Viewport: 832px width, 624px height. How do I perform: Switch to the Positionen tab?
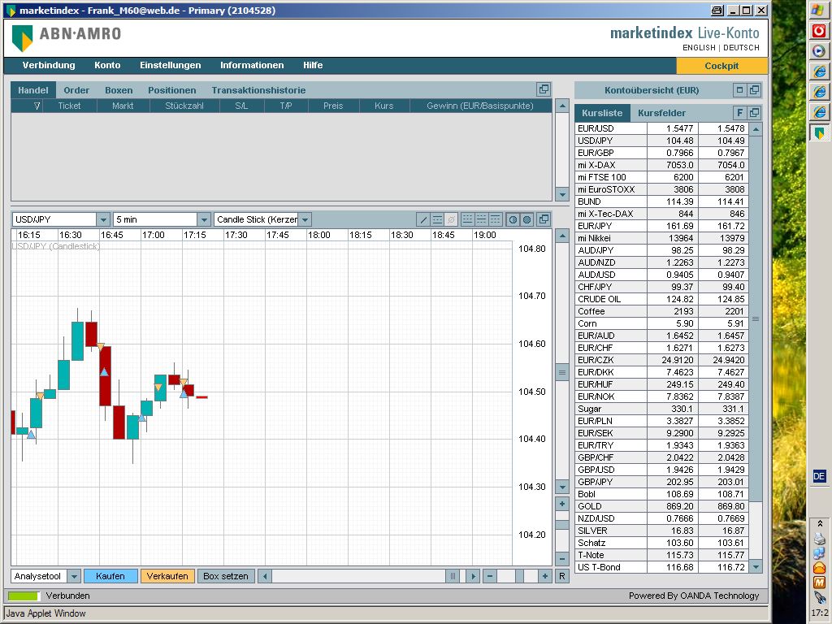pos(172,90)
